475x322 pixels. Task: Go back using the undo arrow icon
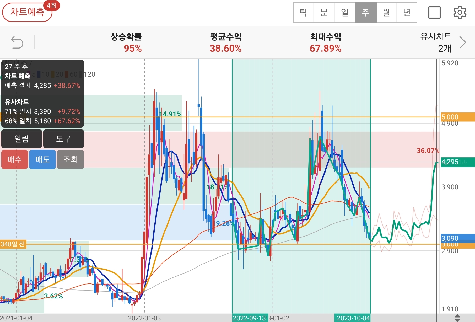point(17,42)
